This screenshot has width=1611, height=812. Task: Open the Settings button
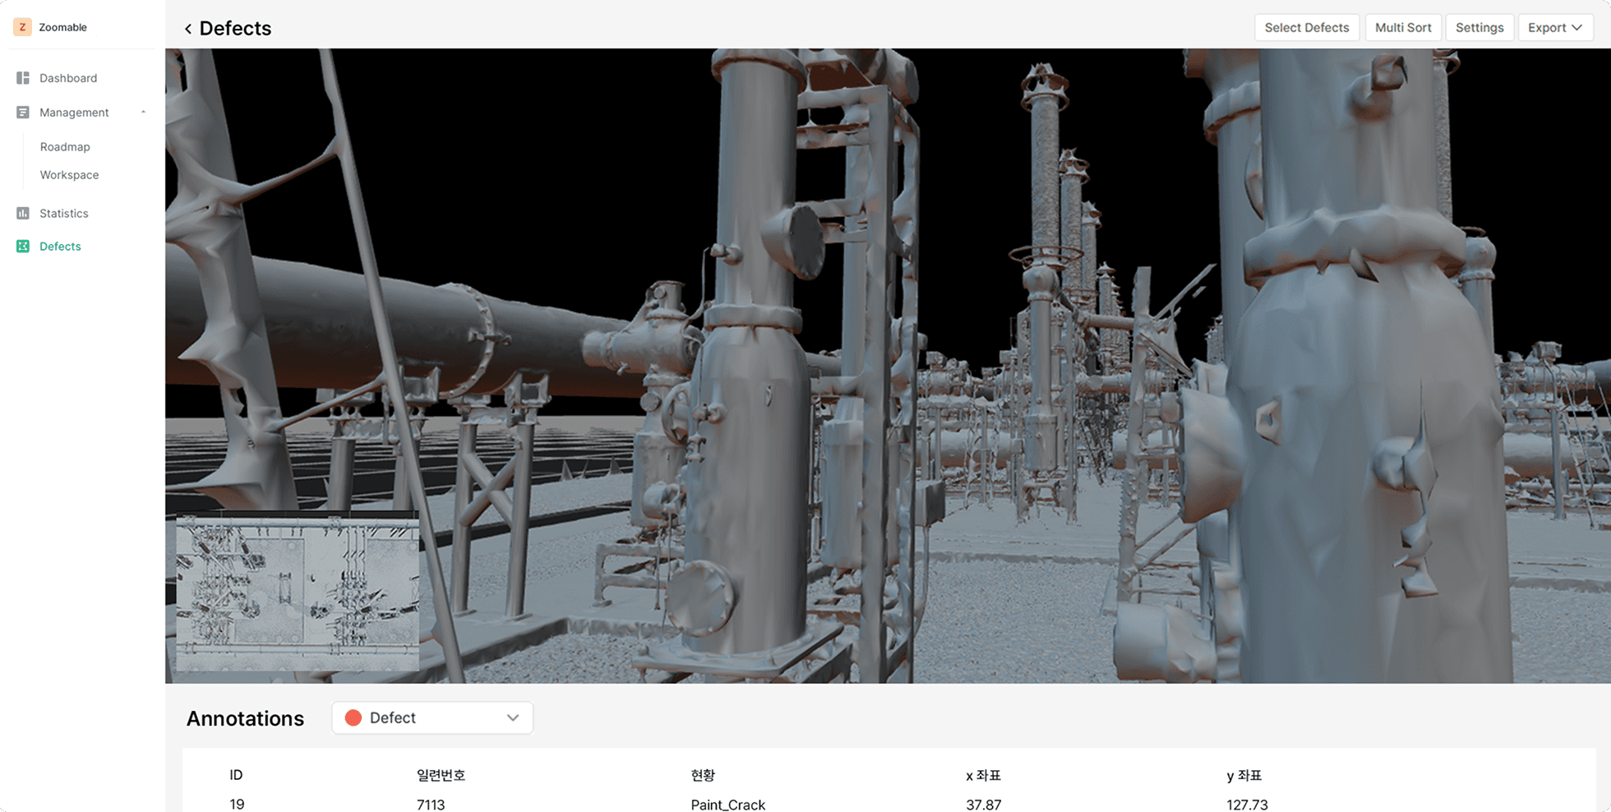pyautogui.click(x=1479, y=28)
